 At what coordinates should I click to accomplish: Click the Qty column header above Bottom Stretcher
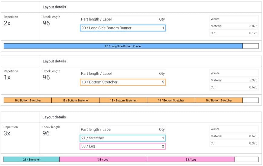[x=162, y=73]
